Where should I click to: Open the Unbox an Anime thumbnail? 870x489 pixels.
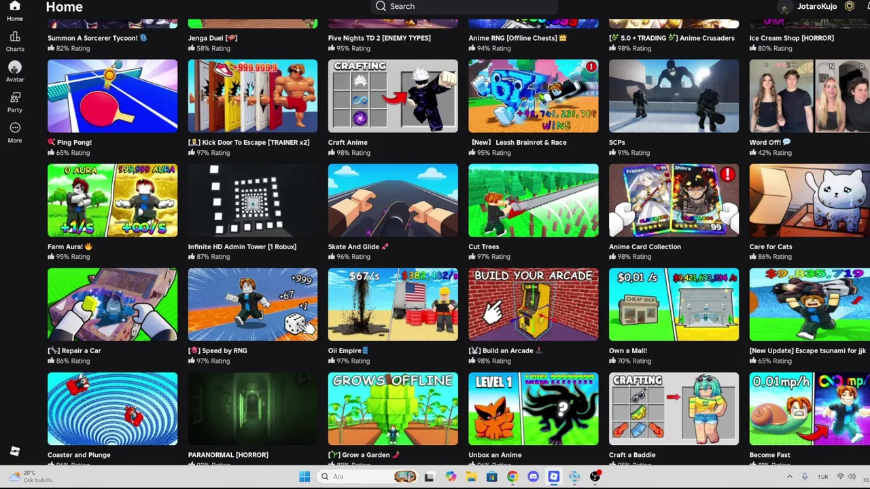pyautogui.click(x=534, y=409)
